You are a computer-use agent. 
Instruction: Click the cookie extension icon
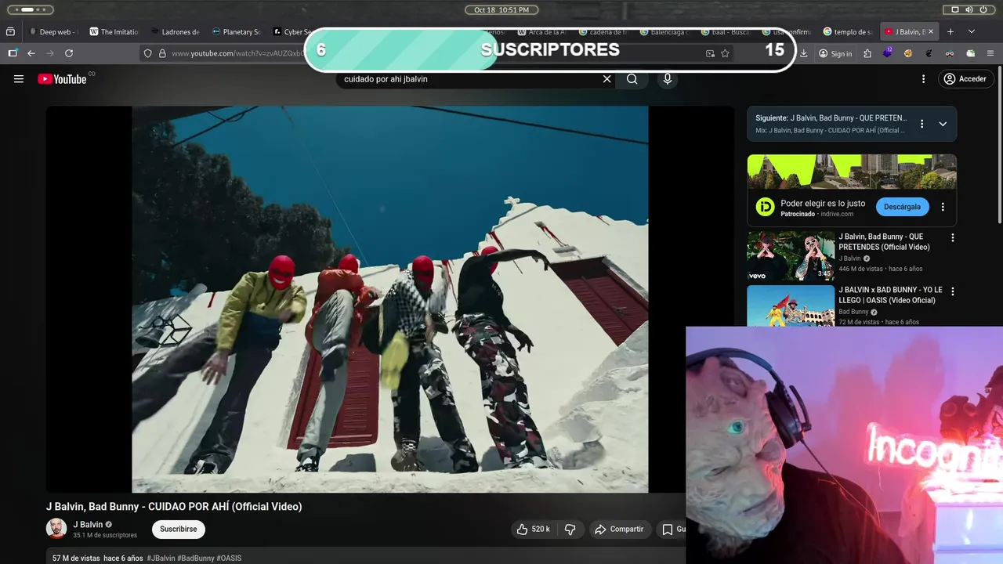point(908,53)
